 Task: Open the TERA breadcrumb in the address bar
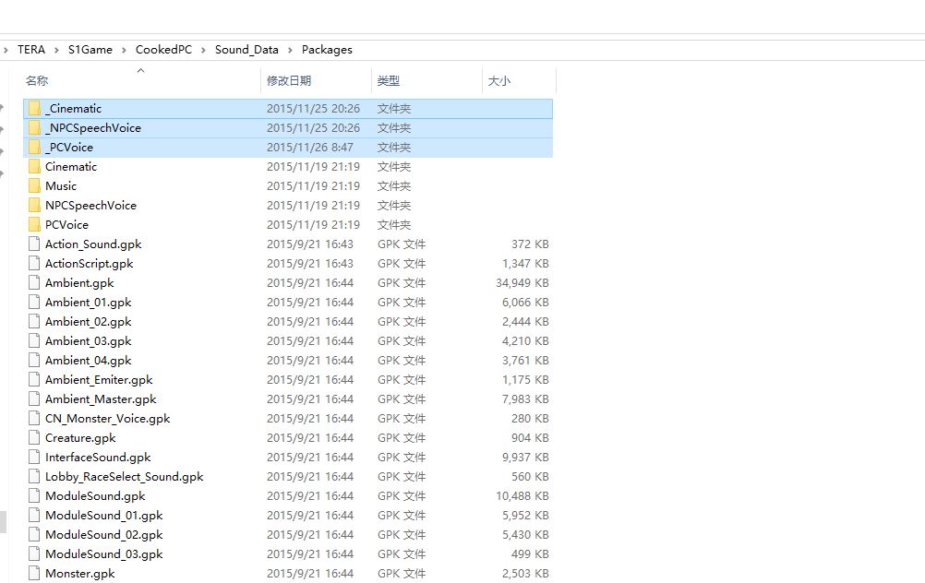pos(31,50)
